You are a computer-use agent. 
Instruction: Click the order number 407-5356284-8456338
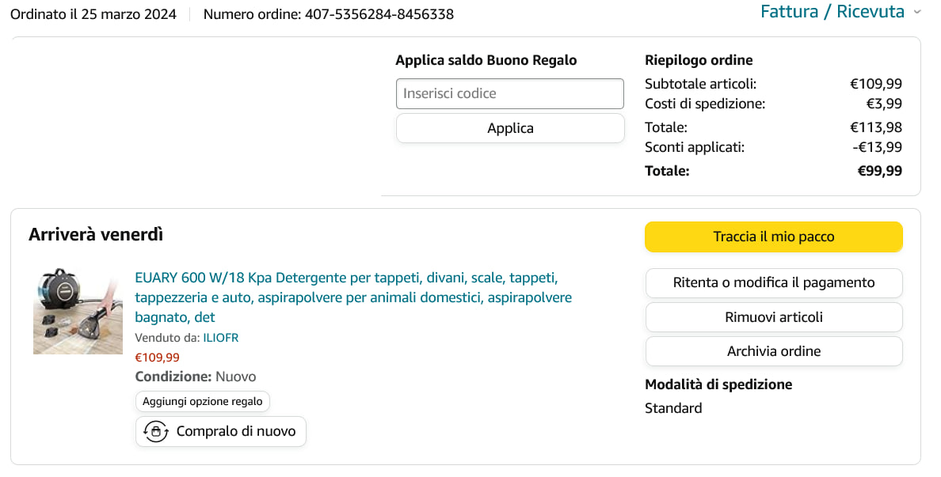[379, 14]
